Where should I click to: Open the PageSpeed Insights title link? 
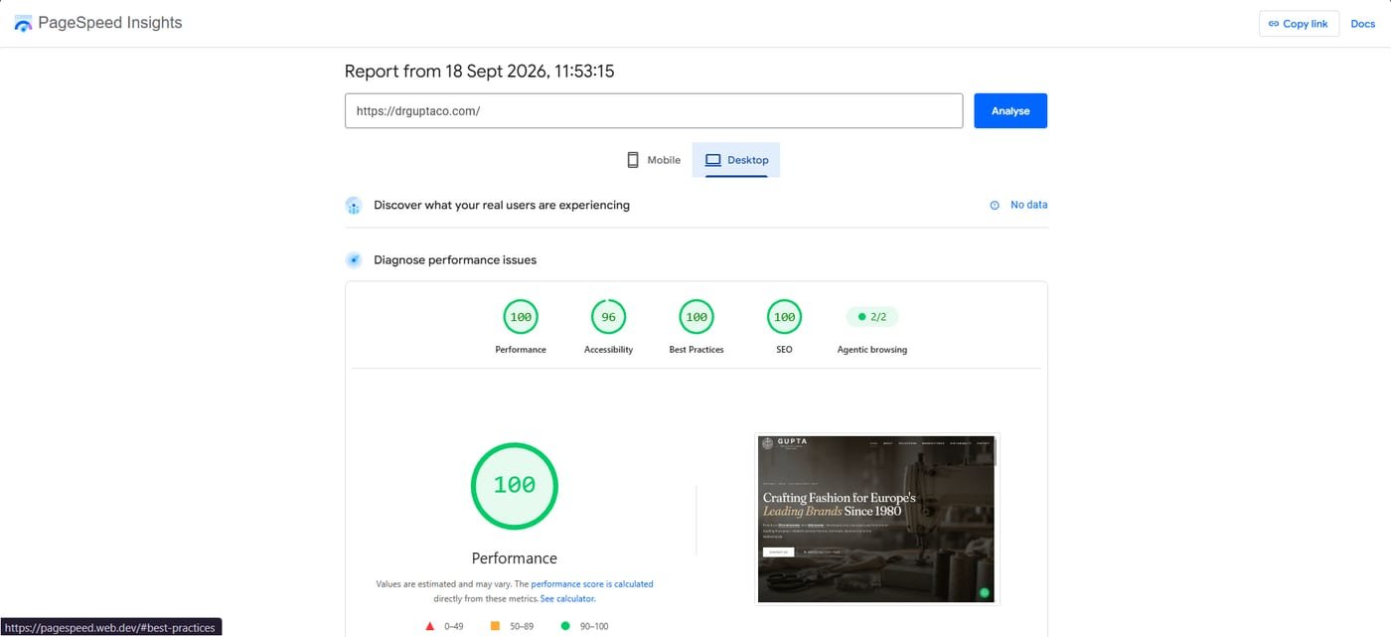click(x=110, y=23)
